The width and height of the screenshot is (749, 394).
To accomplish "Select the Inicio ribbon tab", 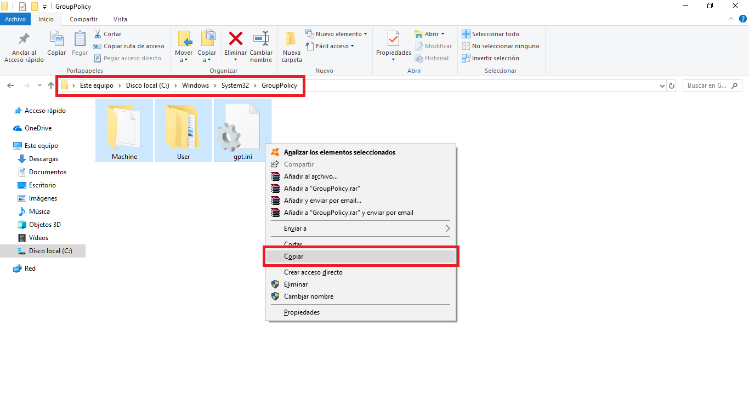I will (46, 19).
